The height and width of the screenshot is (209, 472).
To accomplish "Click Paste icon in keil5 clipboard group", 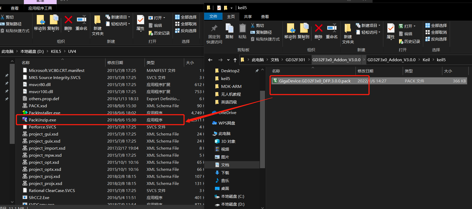I will pyautogui.click(x=242, y=28).
